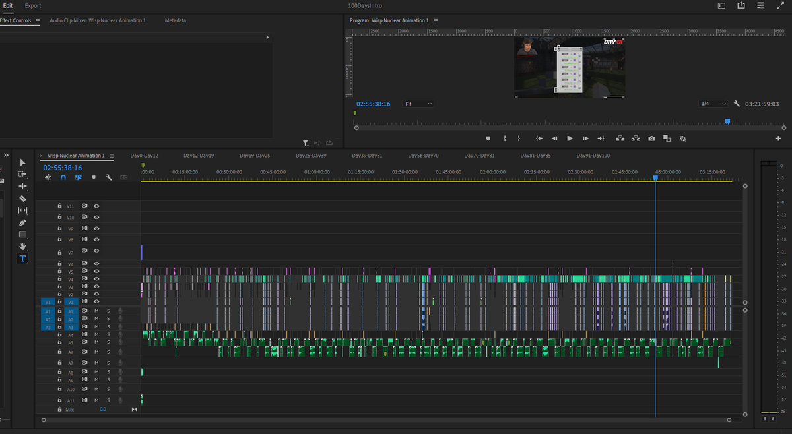Step back one frame in Program monitor
Viewport: 792px width, 434px height.
[x=554, y=139]
